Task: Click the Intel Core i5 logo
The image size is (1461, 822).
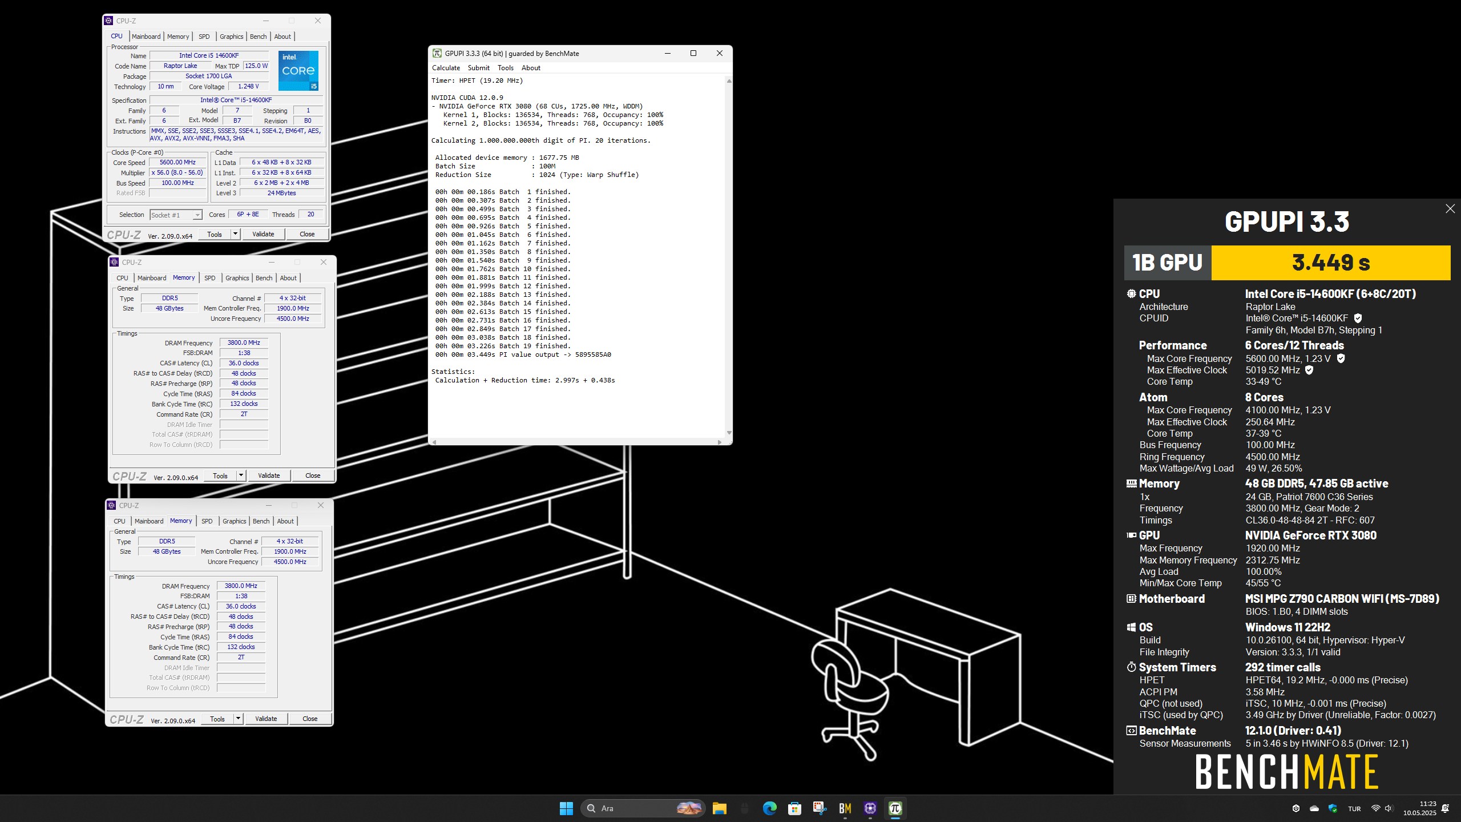Action: click(x=298, y=70)
